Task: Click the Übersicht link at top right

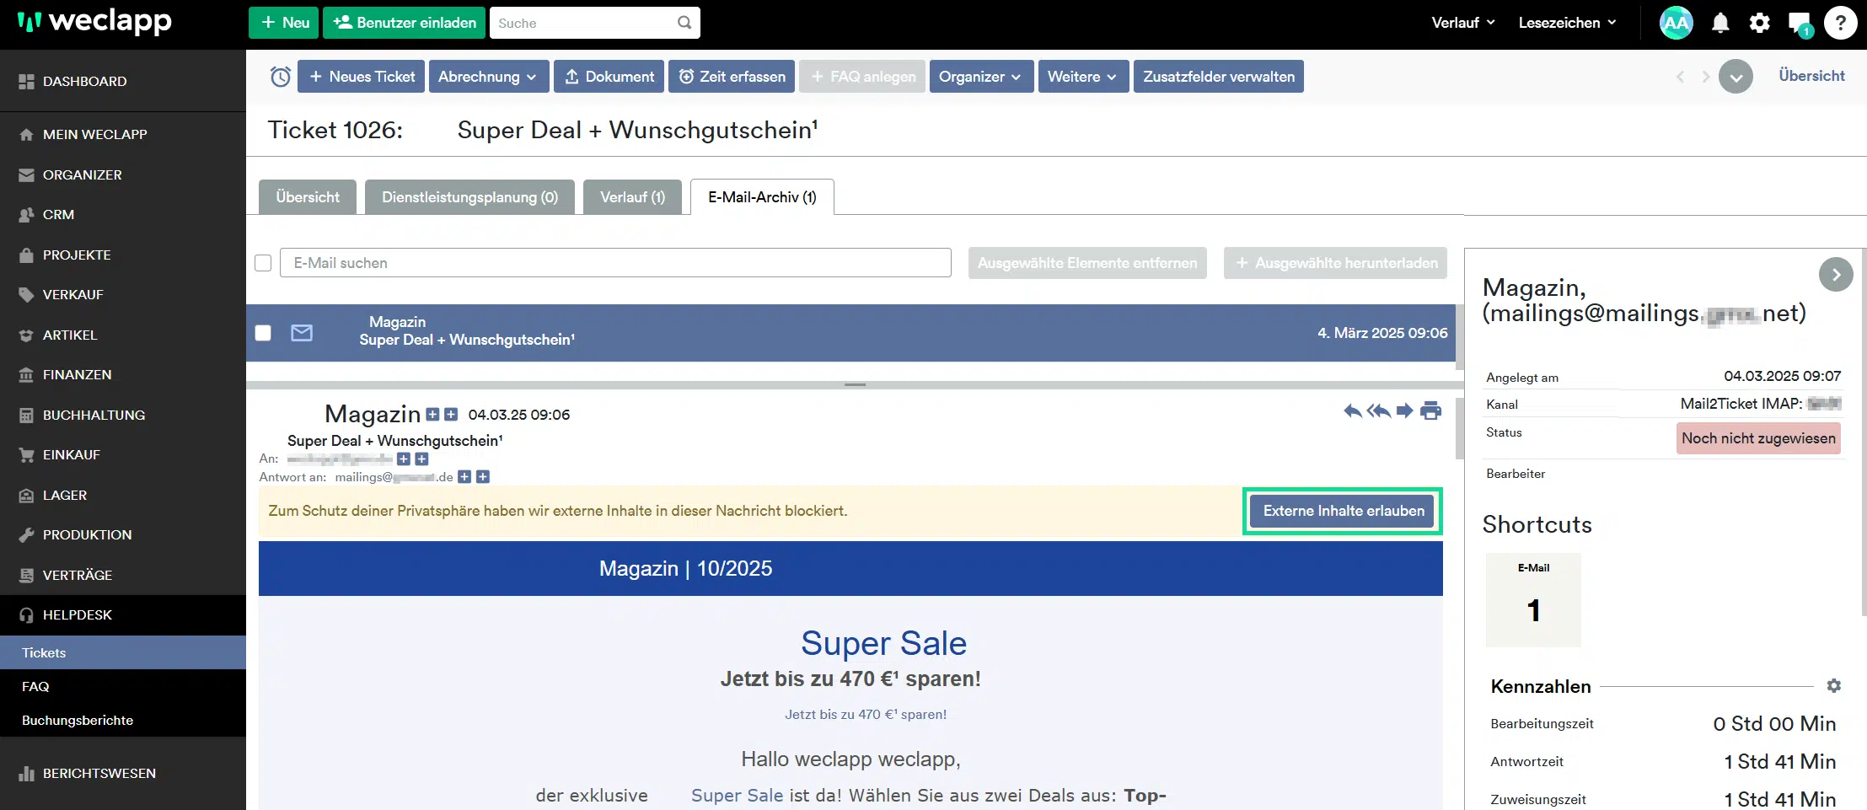Action: click(x=1811, y=76)
